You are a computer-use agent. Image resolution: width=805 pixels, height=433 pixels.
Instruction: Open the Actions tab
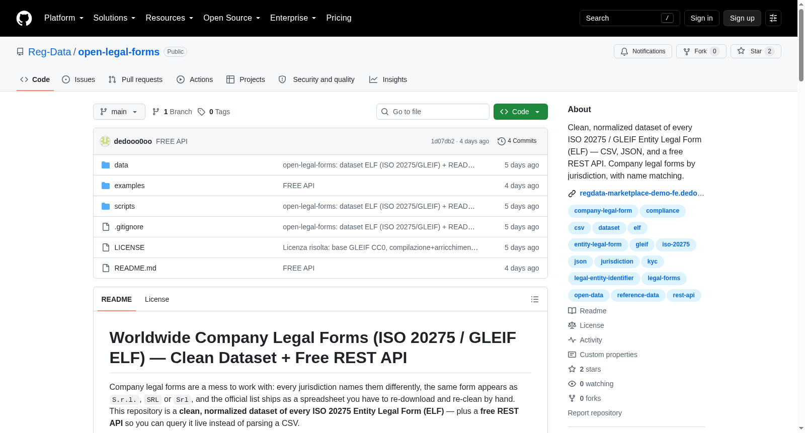point(195,79)
